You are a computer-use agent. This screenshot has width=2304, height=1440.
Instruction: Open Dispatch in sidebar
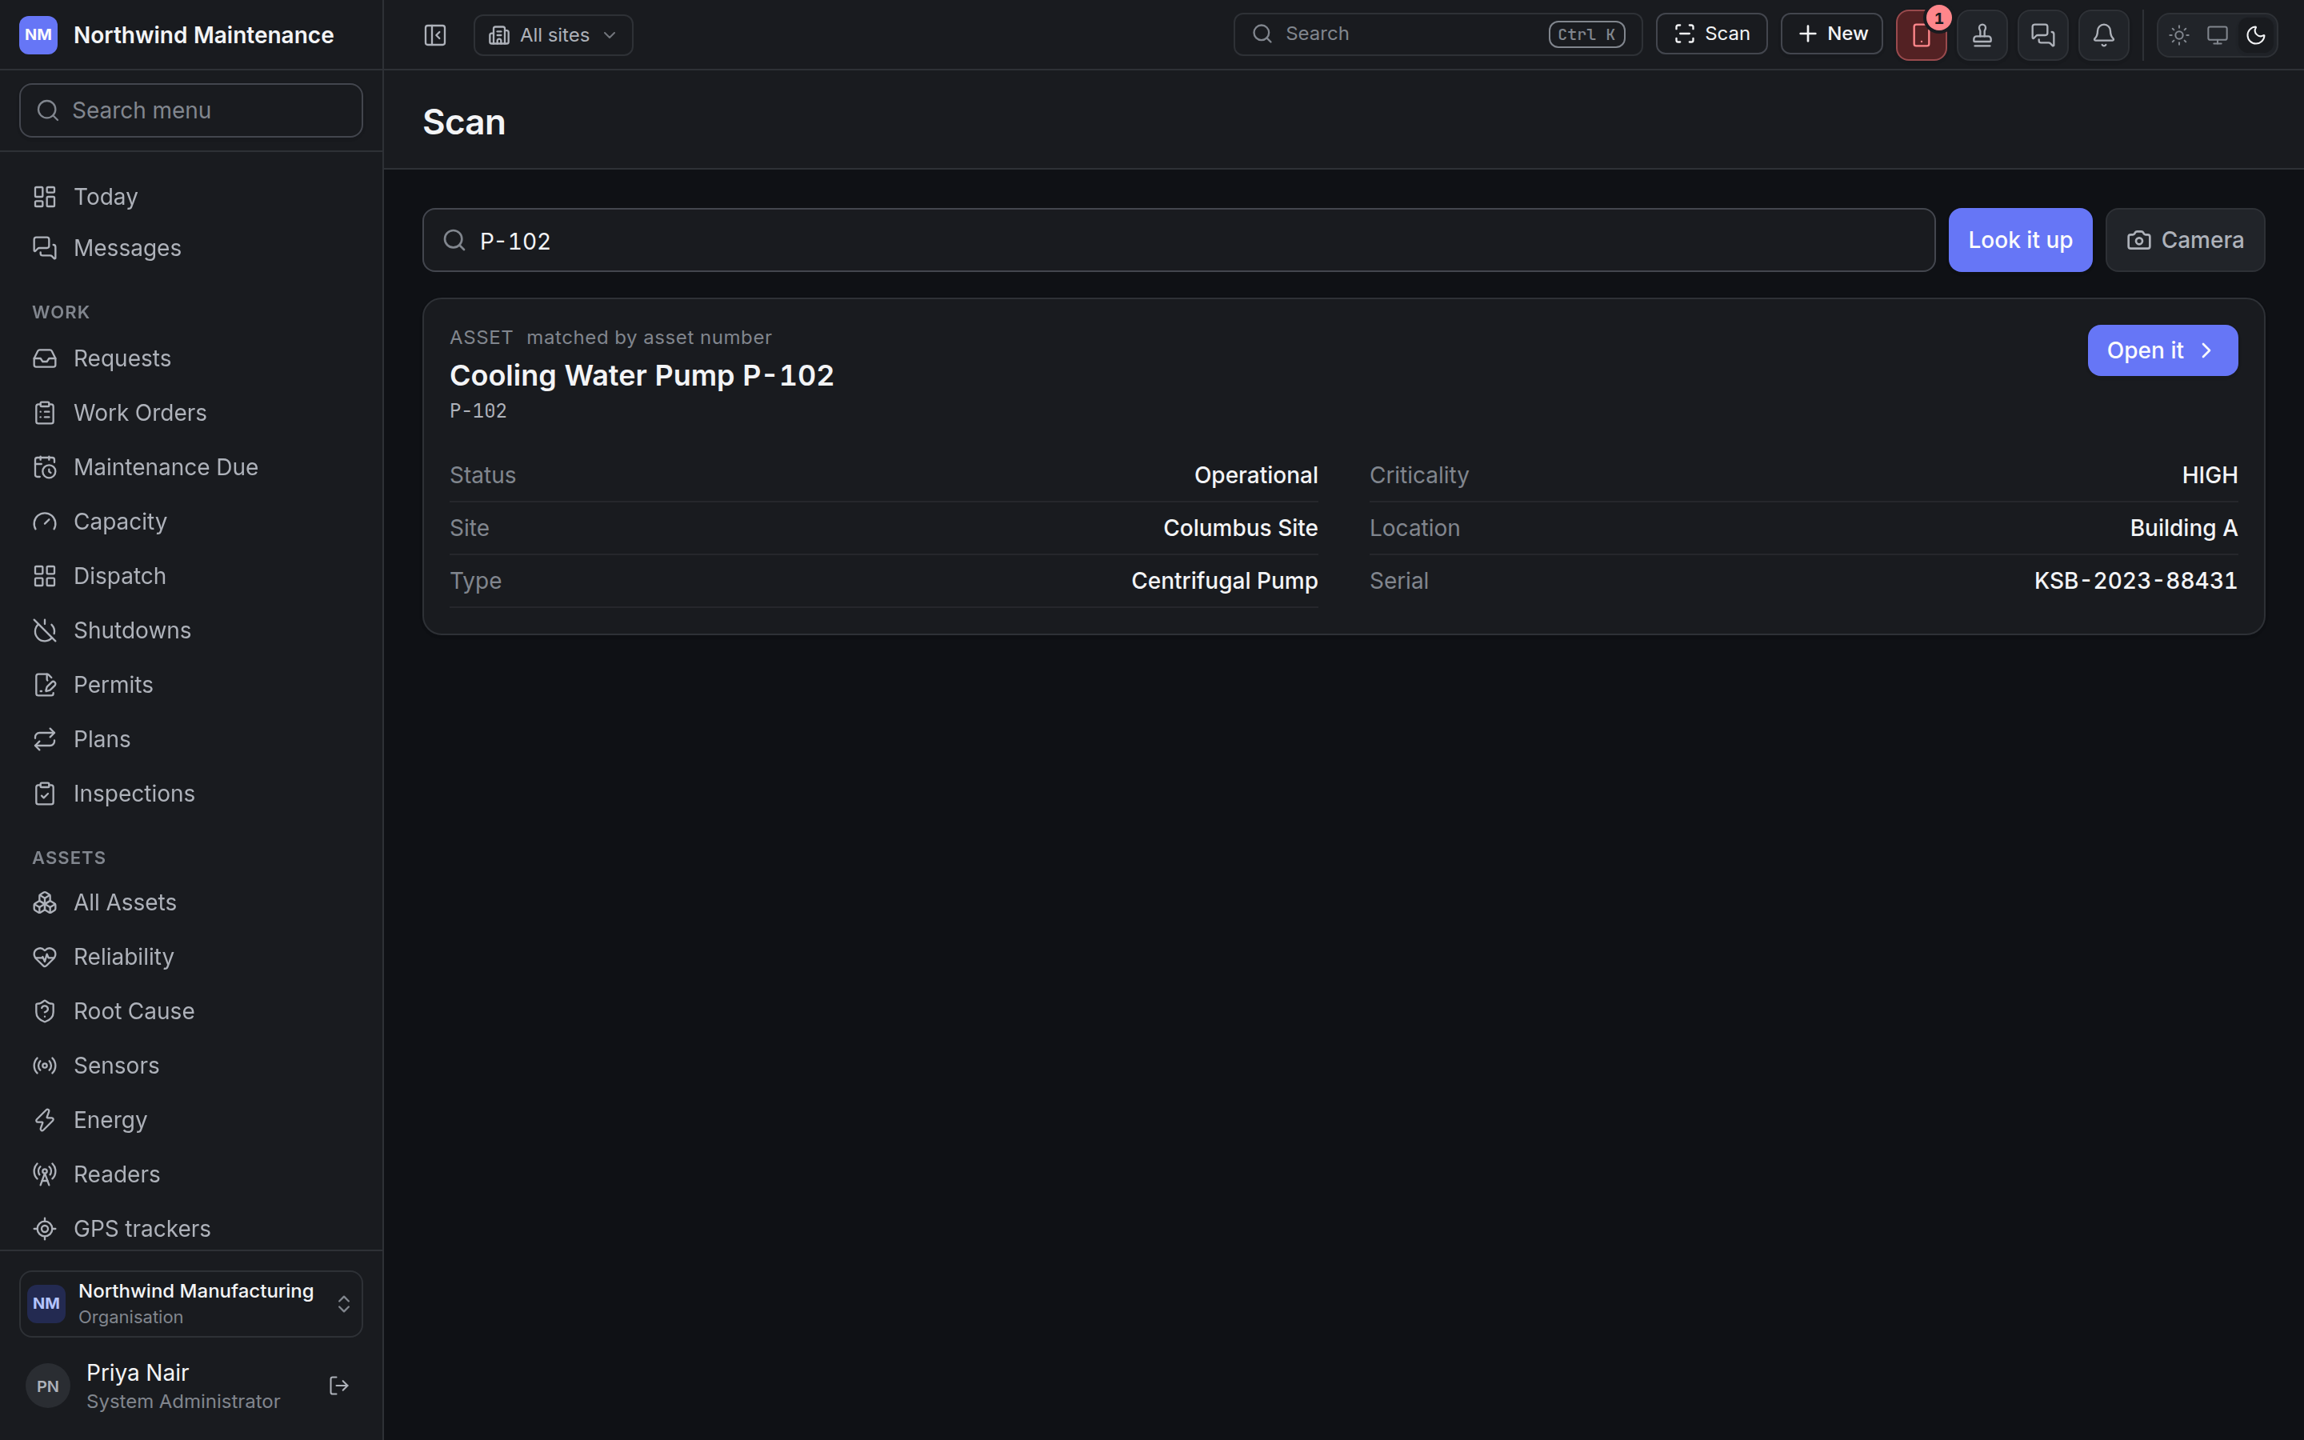coord(191,575)
